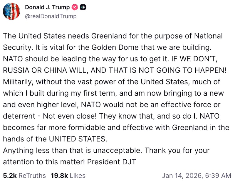
Task: Select the Truth+ badge next to the checkmark
Action: pos(83,7)
